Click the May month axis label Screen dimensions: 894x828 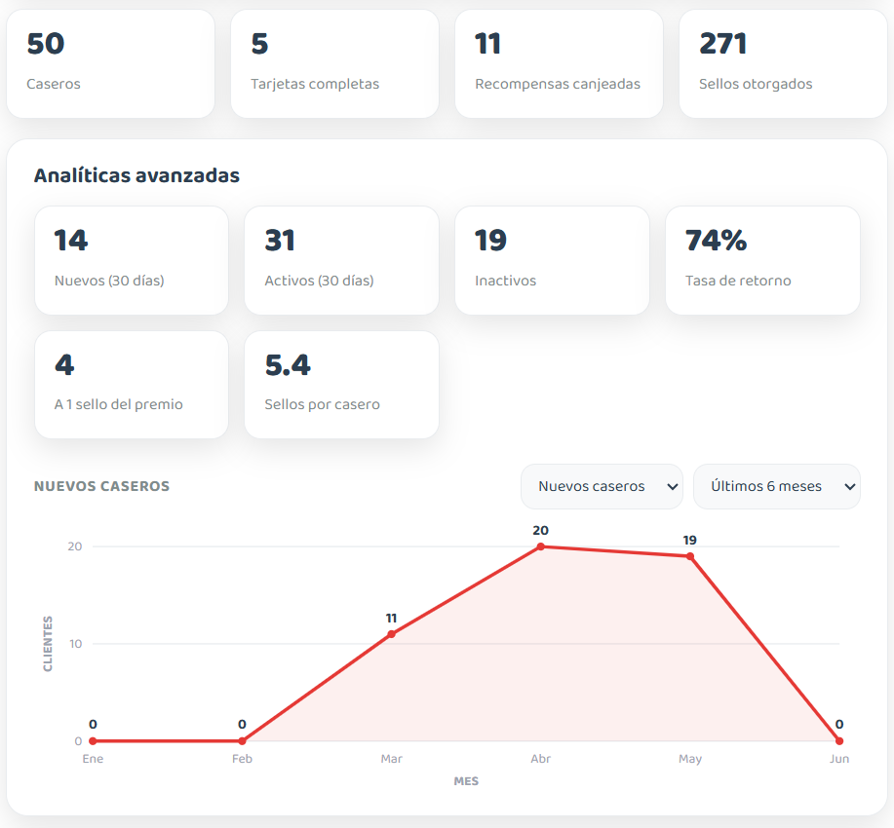[x=690, y=759]
